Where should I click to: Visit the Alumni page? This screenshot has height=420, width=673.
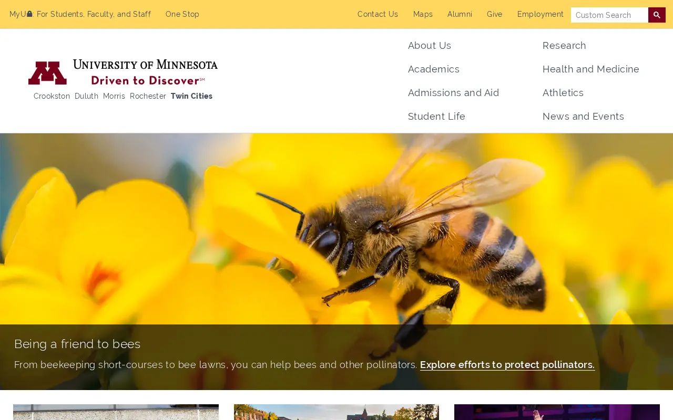[460, 14]
